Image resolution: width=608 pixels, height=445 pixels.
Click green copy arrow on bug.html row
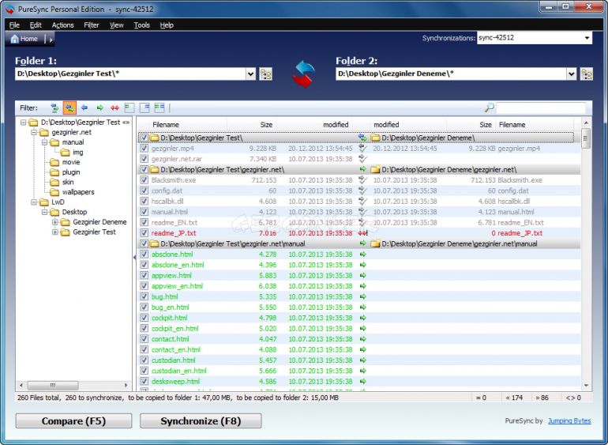(x=363, y=296)
